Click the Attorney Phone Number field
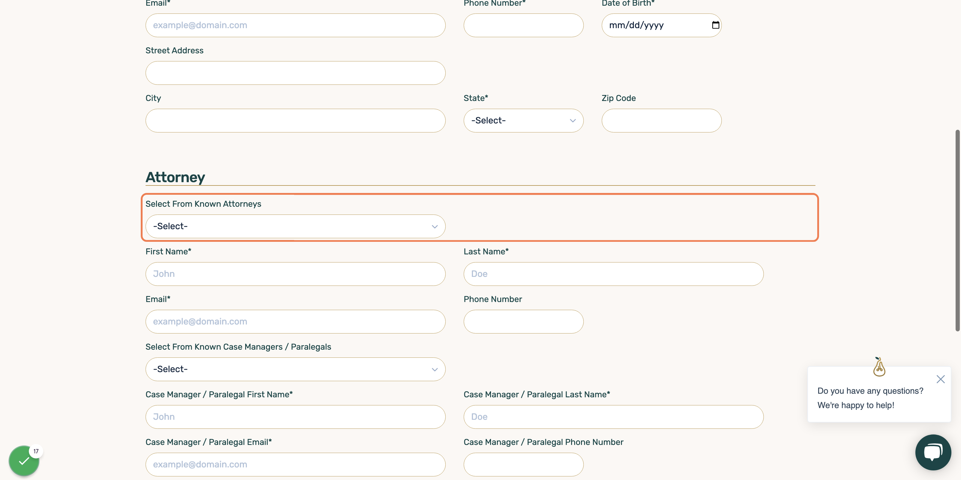 click(x=523, y=322)
